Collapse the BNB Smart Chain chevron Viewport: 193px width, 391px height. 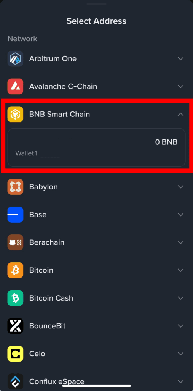click(x=180, y=114)
